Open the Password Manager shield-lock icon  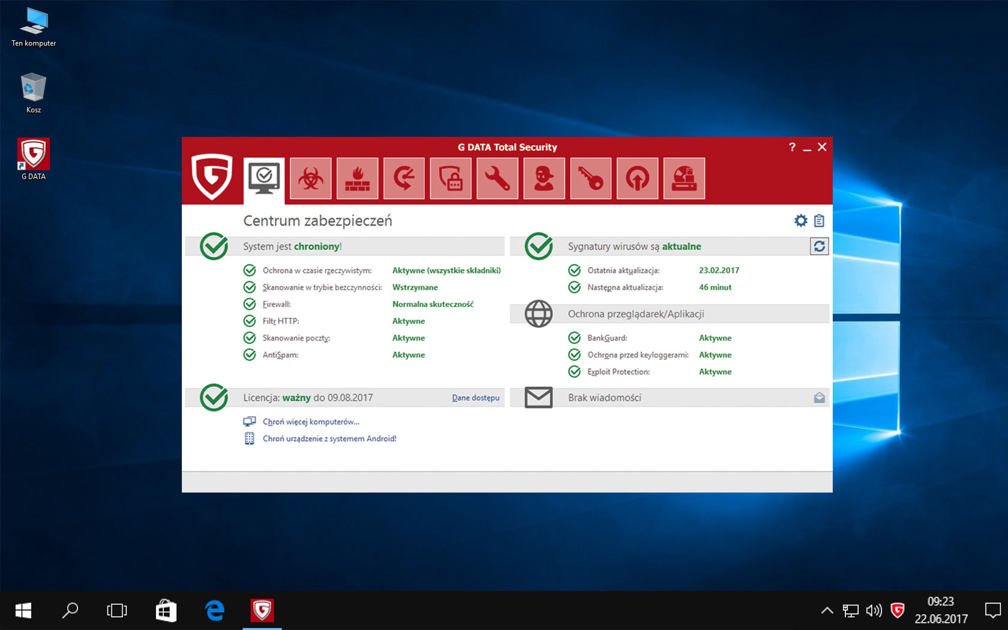pos(451,178)
